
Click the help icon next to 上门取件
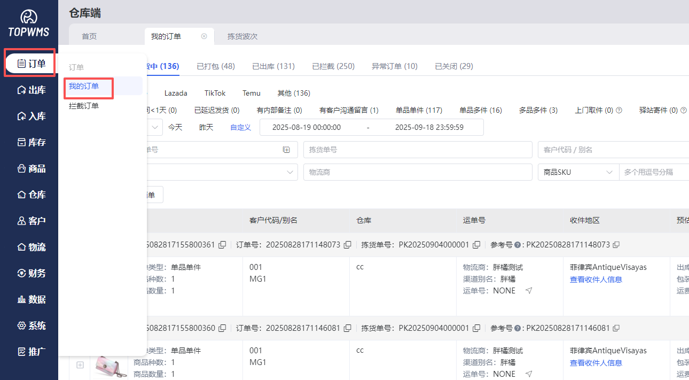click(619, 110)
